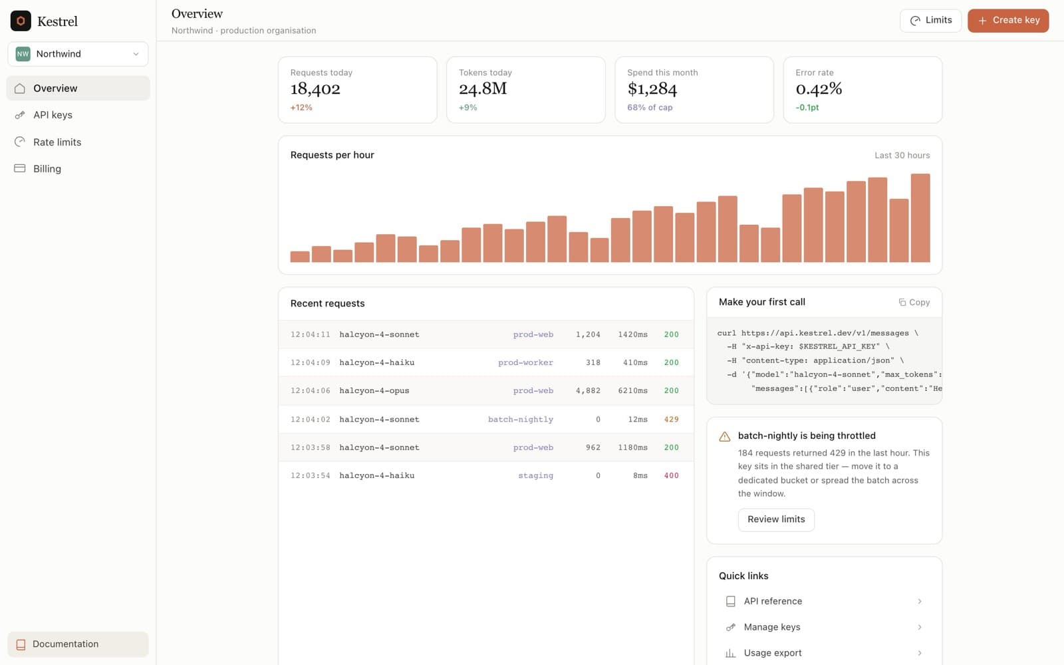
Task: Click the Northwind production organisation subtitle
Action: tap(243, 31)
